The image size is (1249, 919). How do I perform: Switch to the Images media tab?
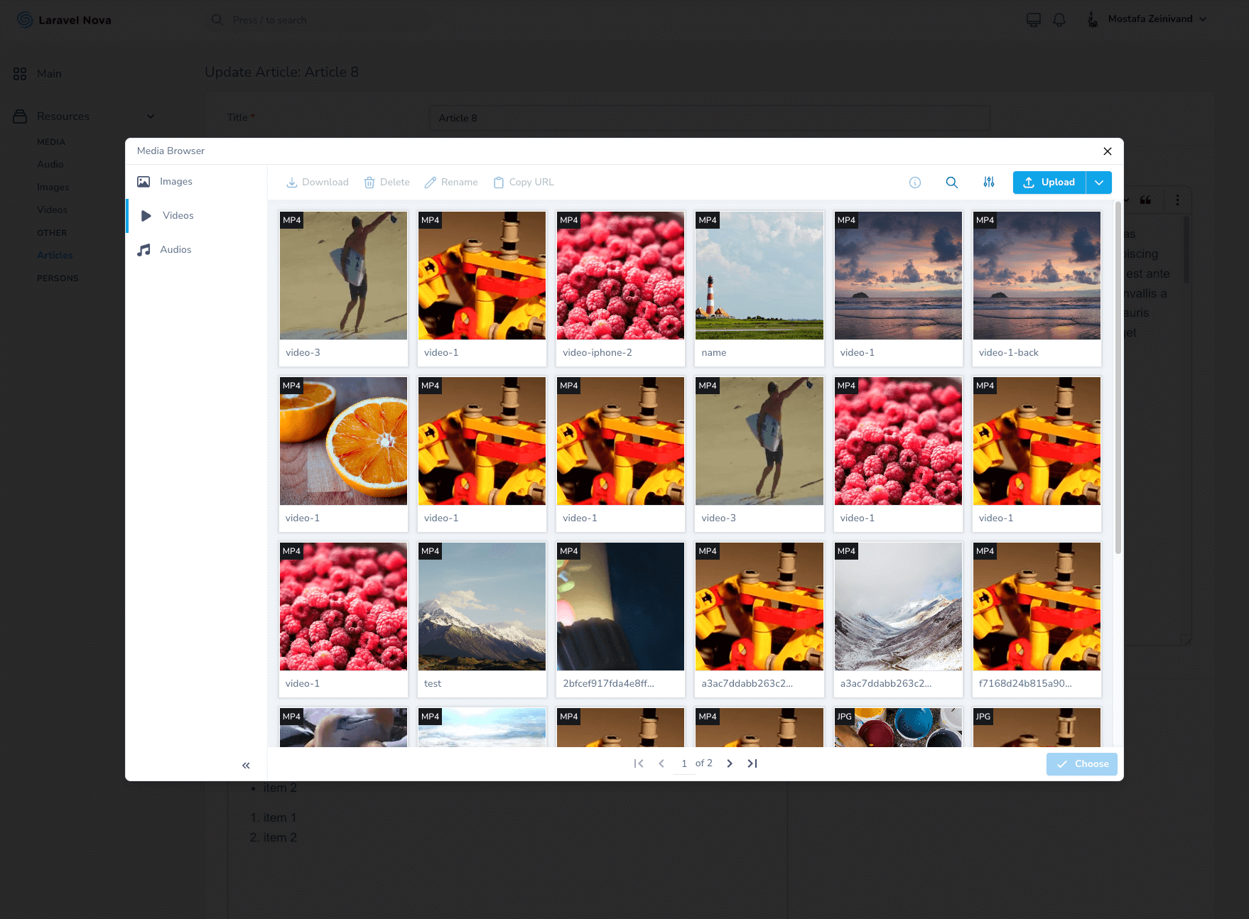tap(175, 182)
